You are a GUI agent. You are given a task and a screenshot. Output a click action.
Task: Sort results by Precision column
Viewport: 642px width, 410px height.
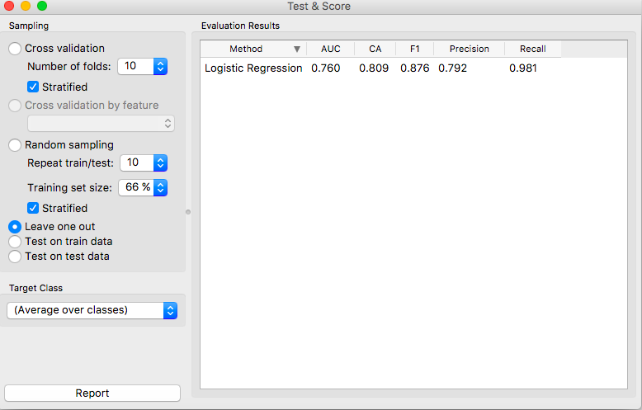click(x=469, y=49)
